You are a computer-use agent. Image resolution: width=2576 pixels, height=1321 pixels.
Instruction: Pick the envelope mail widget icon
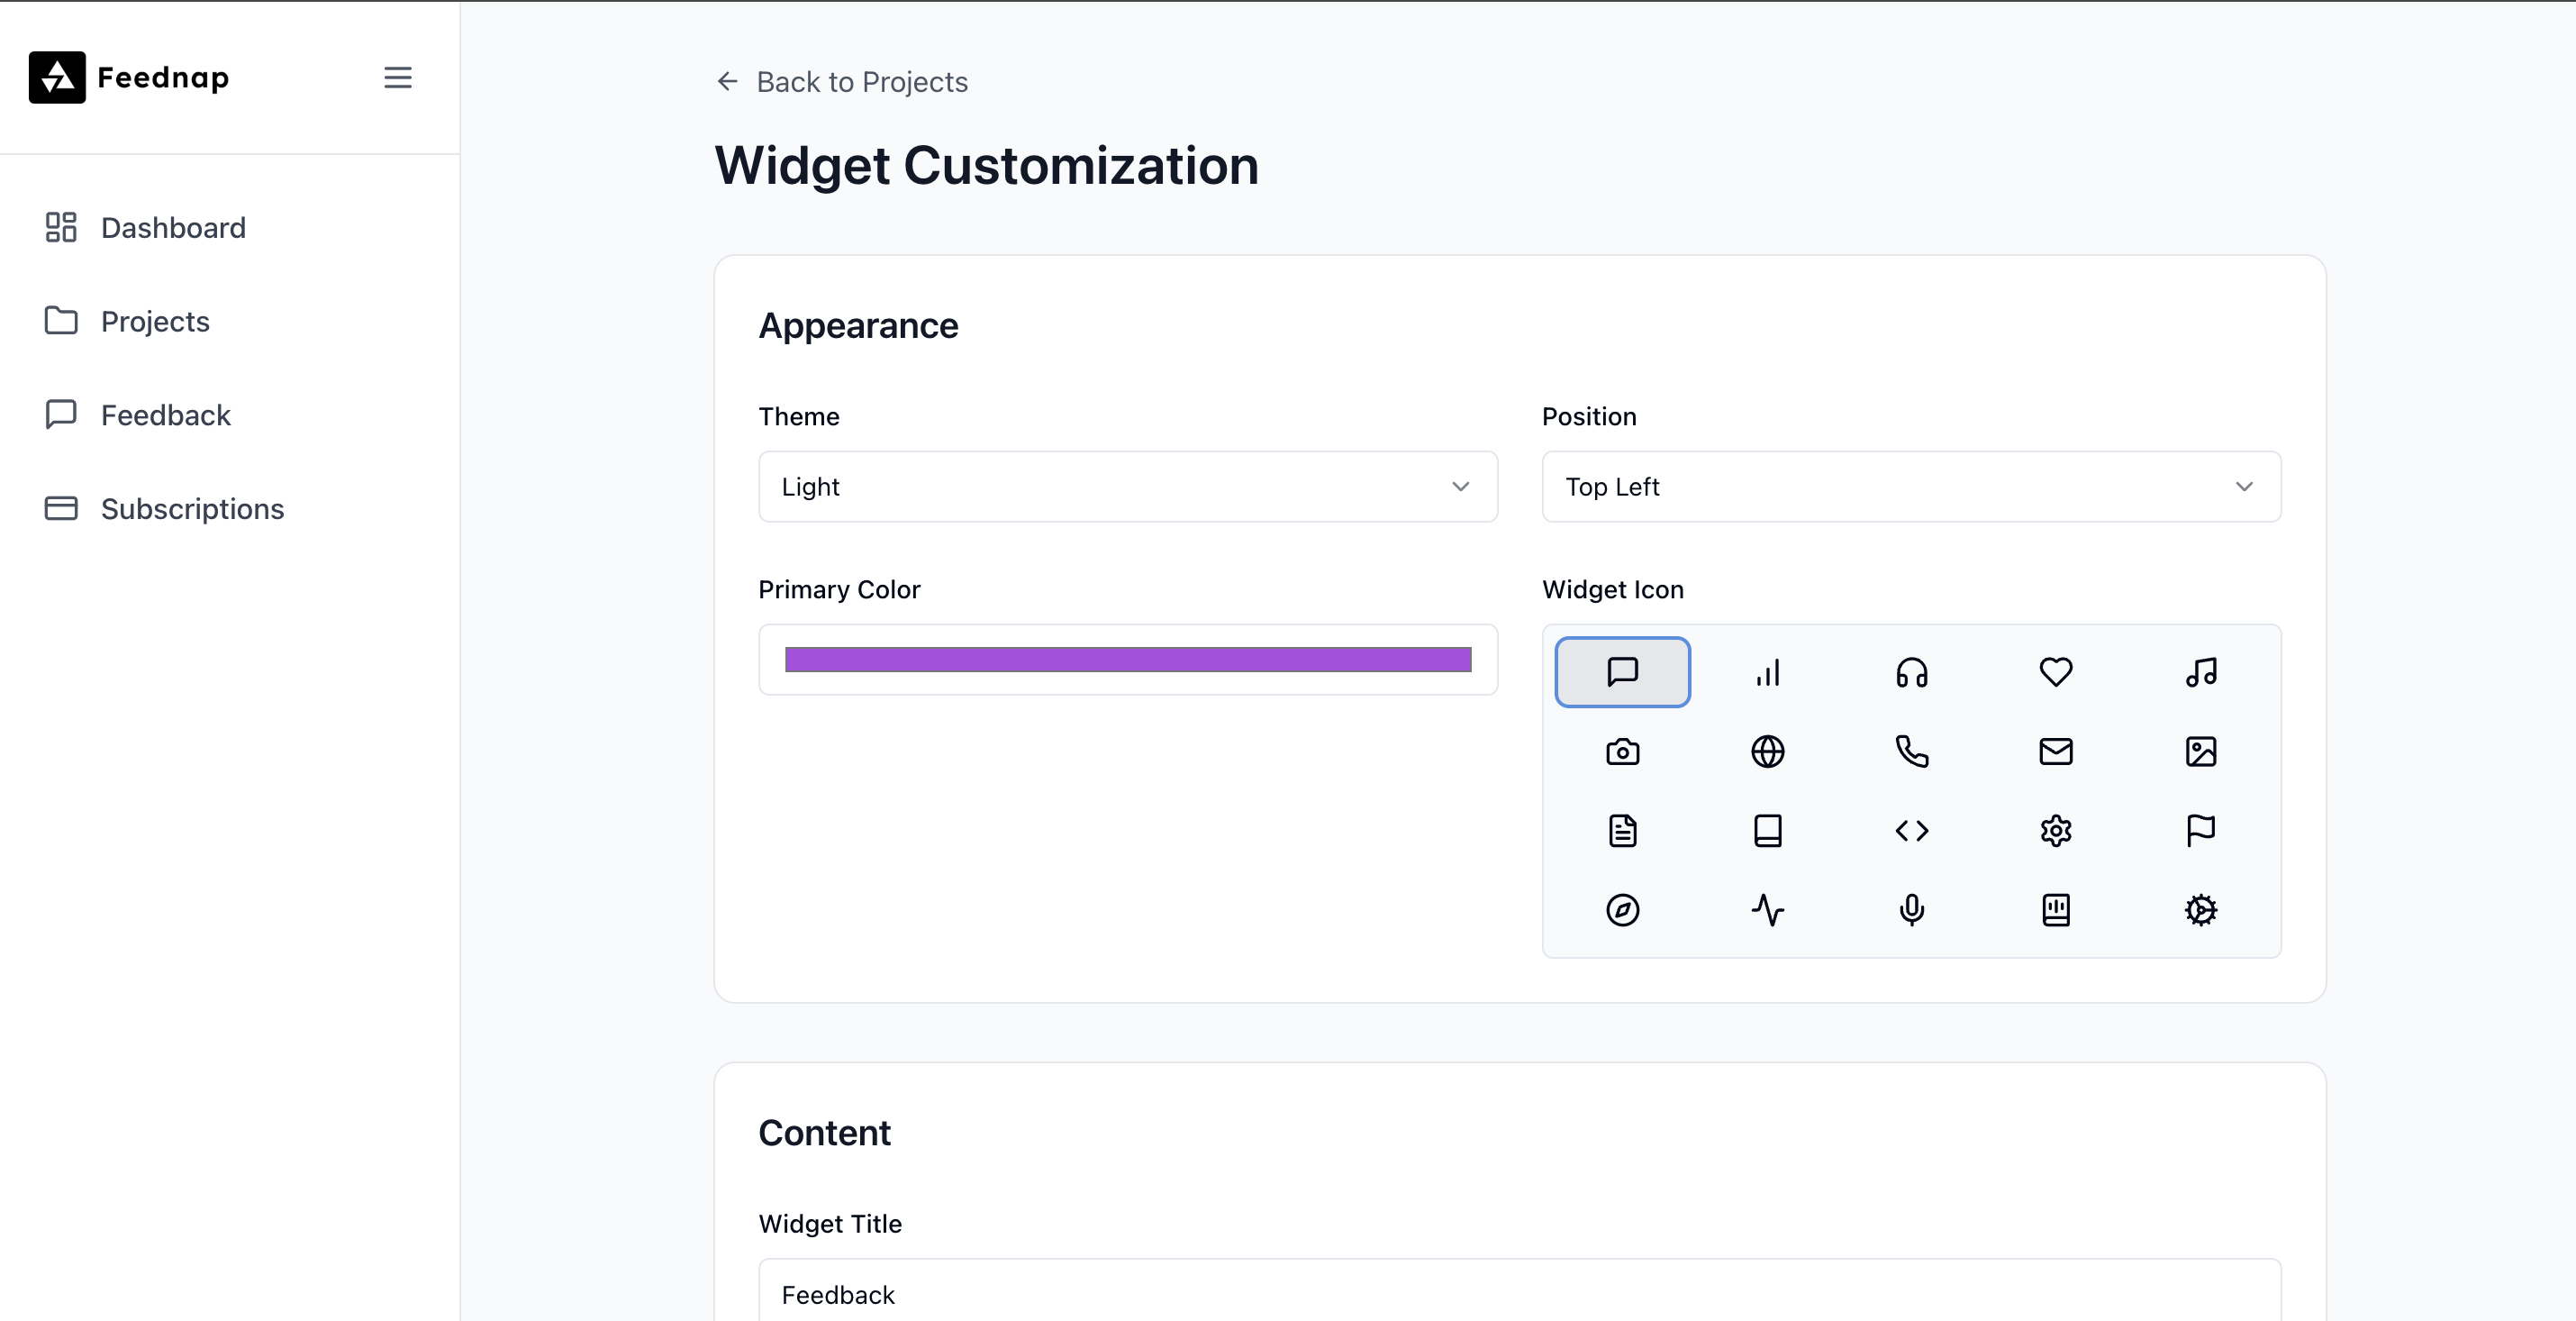pos(2055,752)
